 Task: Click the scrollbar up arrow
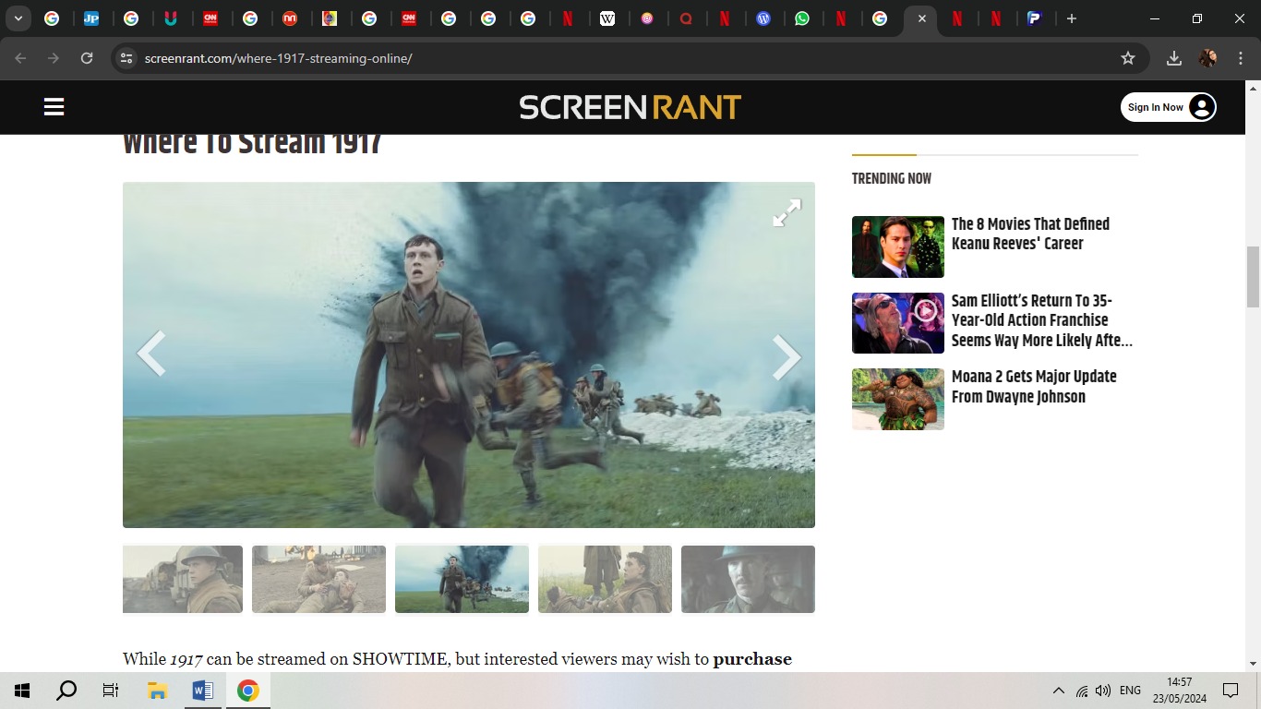pos(1253,88)
